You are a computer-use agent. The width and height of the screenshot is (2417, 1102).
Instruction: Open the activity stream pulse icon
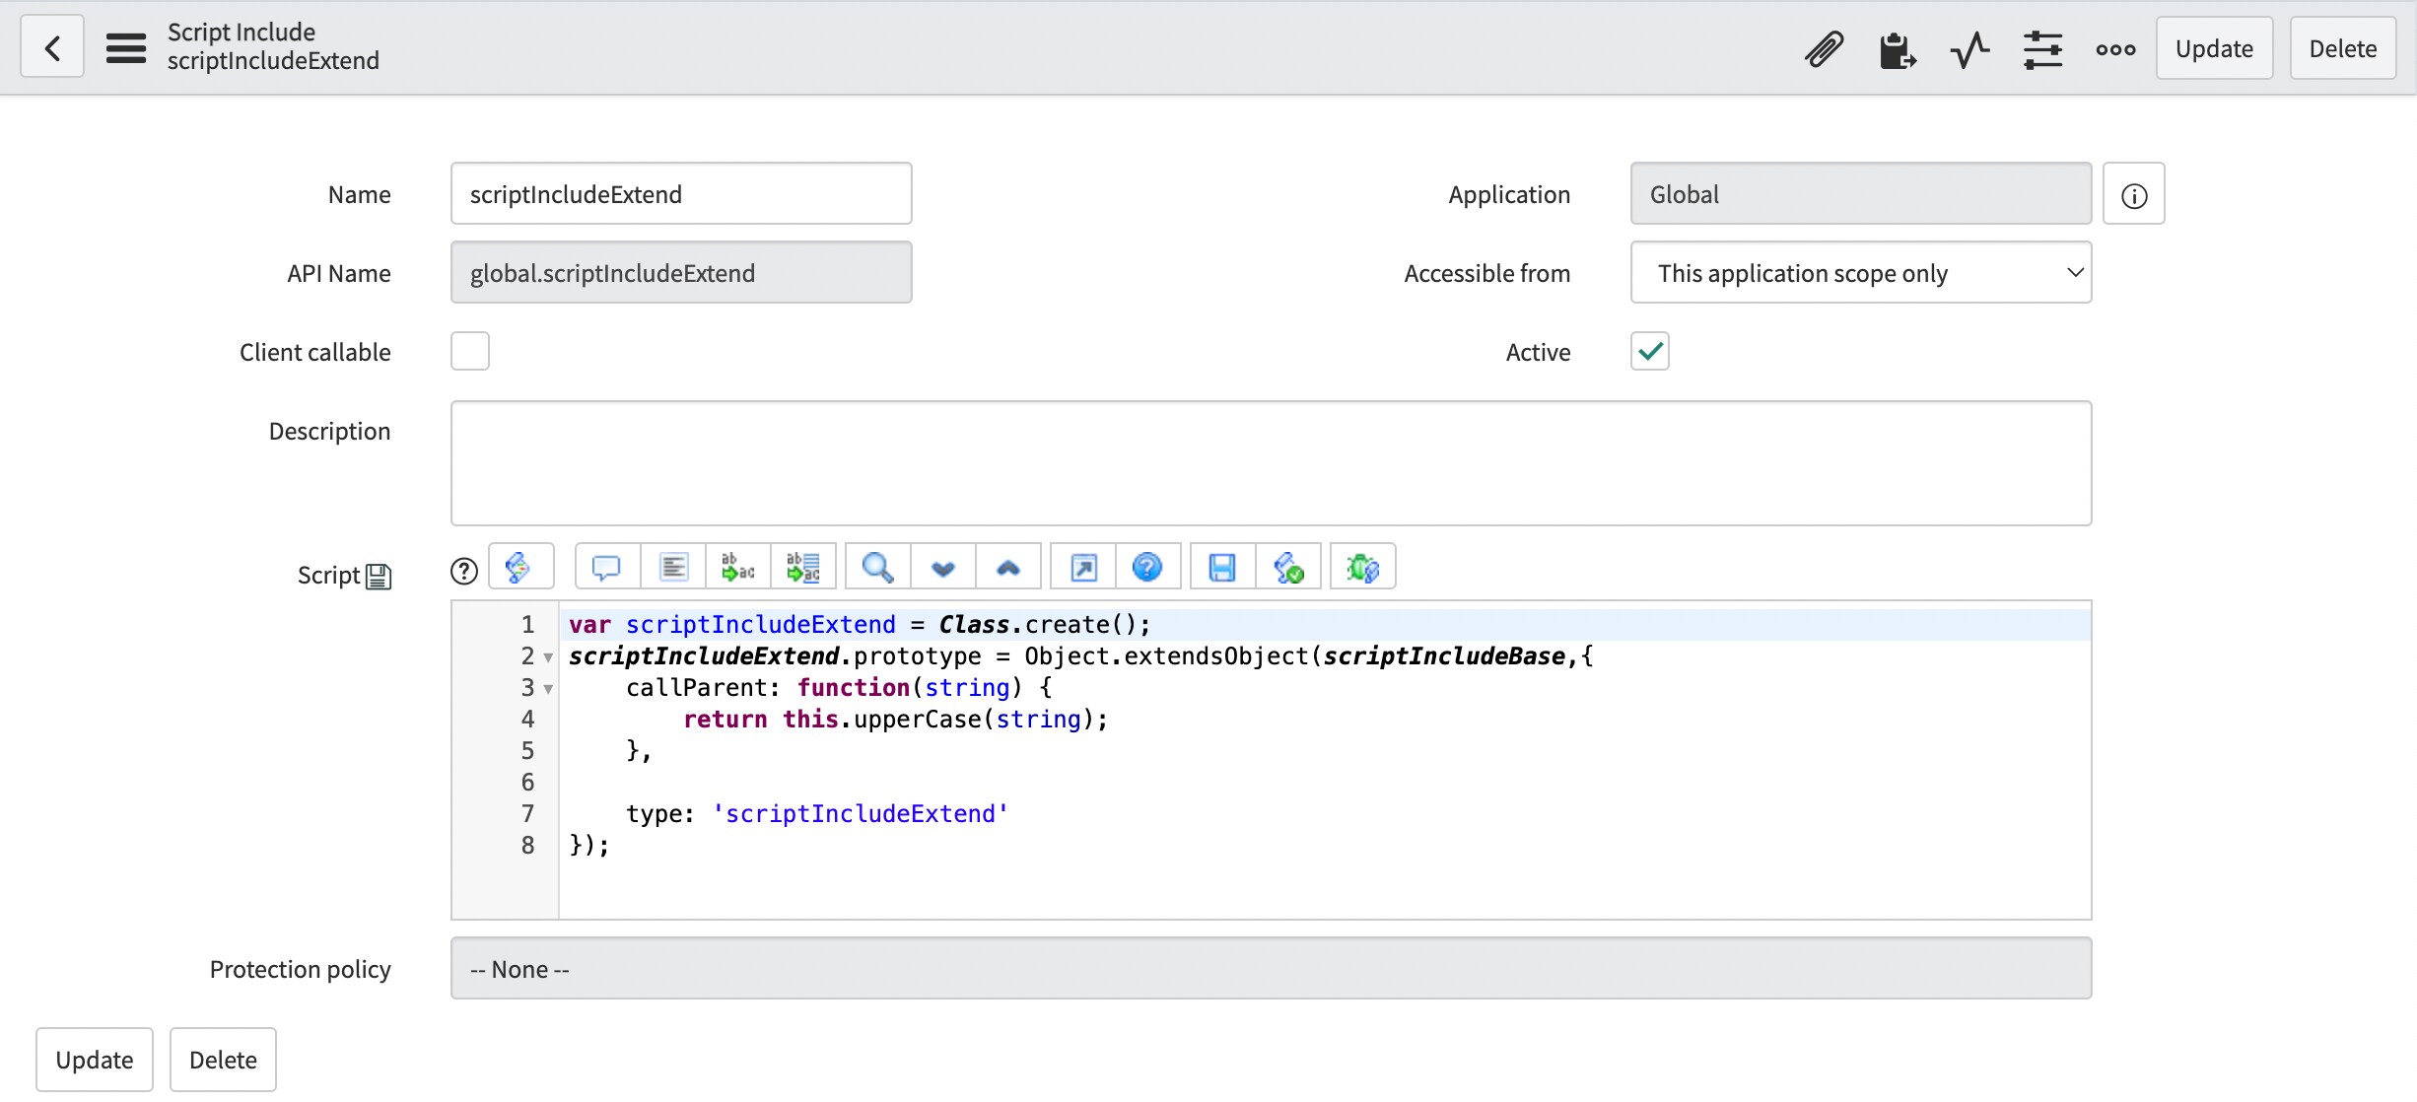[x=1969, y=48]
